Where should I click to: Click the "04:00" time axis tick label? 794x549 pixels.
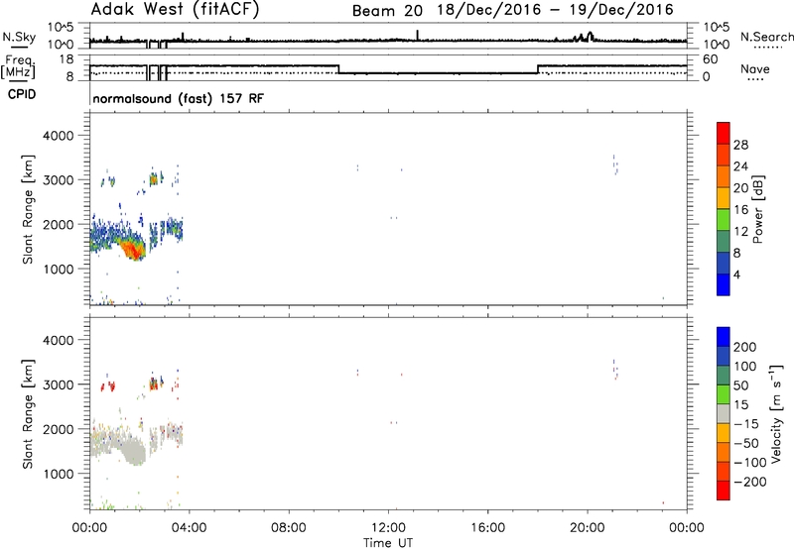(190, 528)
